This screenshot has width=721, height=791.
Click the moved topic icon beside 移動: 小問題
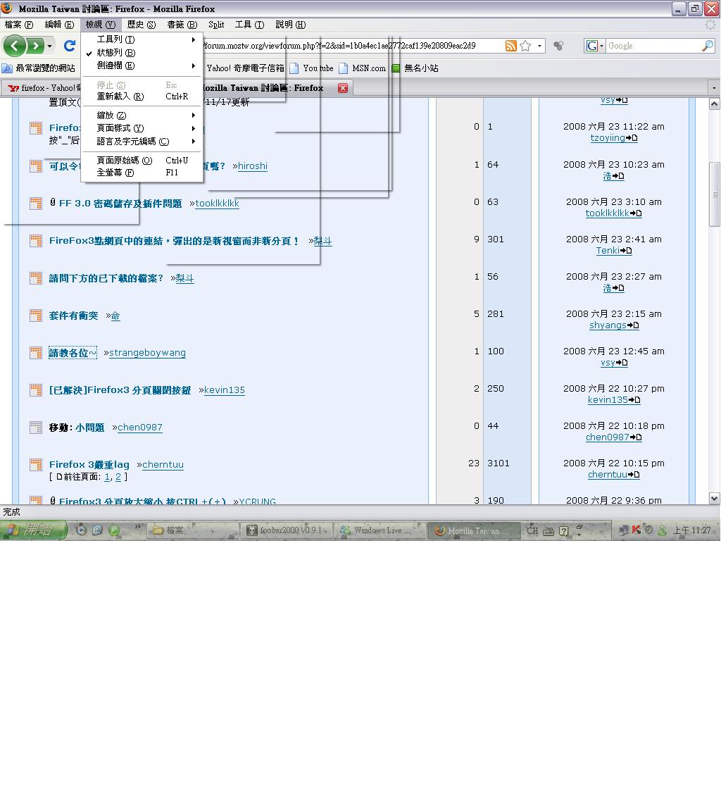point(36,428)
